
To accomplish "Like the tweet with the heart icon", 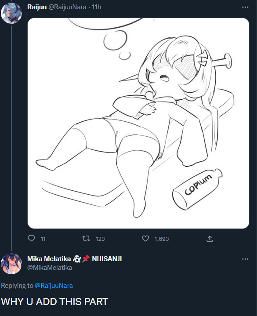I will pyautogui.click(x=145, y=239).
